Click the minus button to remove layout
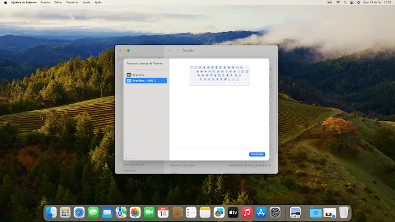This screenshot has height=222, width=395. [x=133, y=158]
